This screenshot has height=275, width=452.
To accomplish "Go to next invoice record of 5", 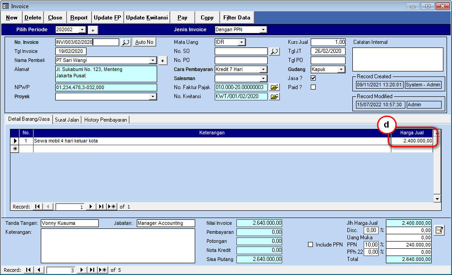I will pyautogui.click(x=82, y=270).
